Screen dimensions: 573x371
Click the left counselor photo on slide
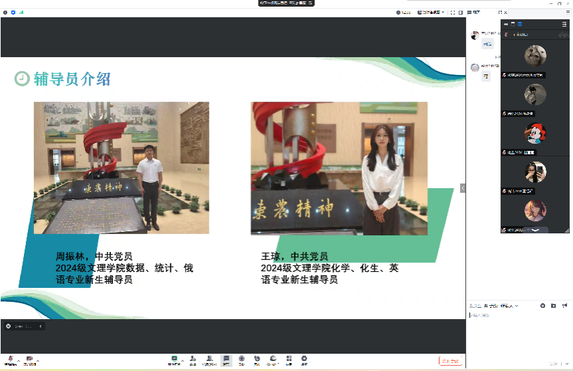point(122,168)
